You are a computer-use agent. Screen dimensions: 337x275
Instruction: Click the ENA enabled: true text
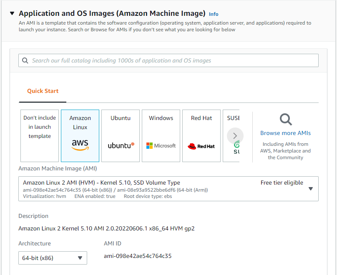(x=95, y=196)
